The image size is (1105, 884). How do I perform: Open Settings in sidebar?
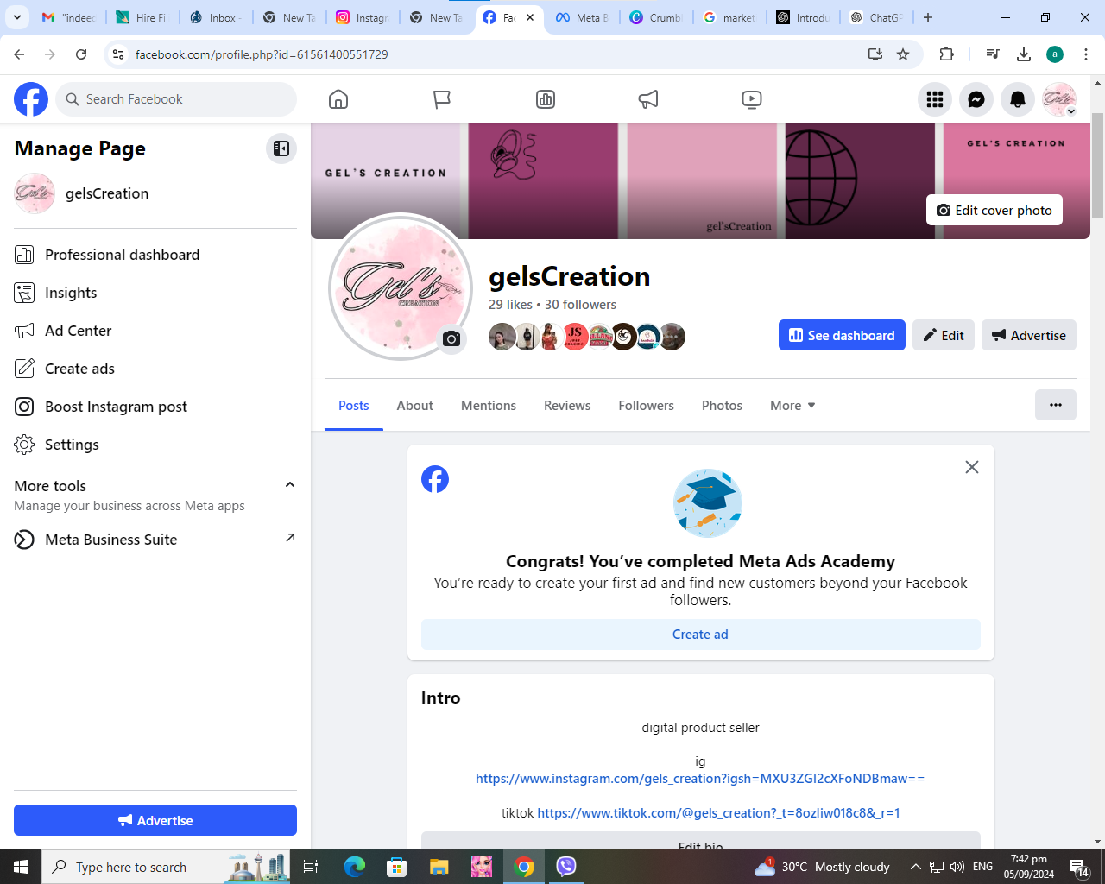[155, 445]
